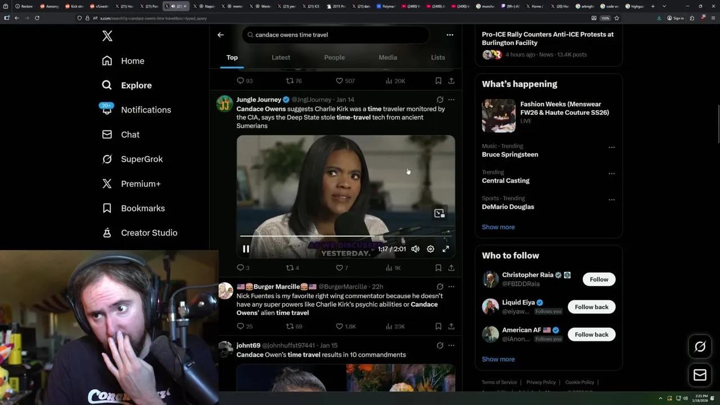Open Chat in the sidebar
The image size is (720, 405).
click(120, 134)
